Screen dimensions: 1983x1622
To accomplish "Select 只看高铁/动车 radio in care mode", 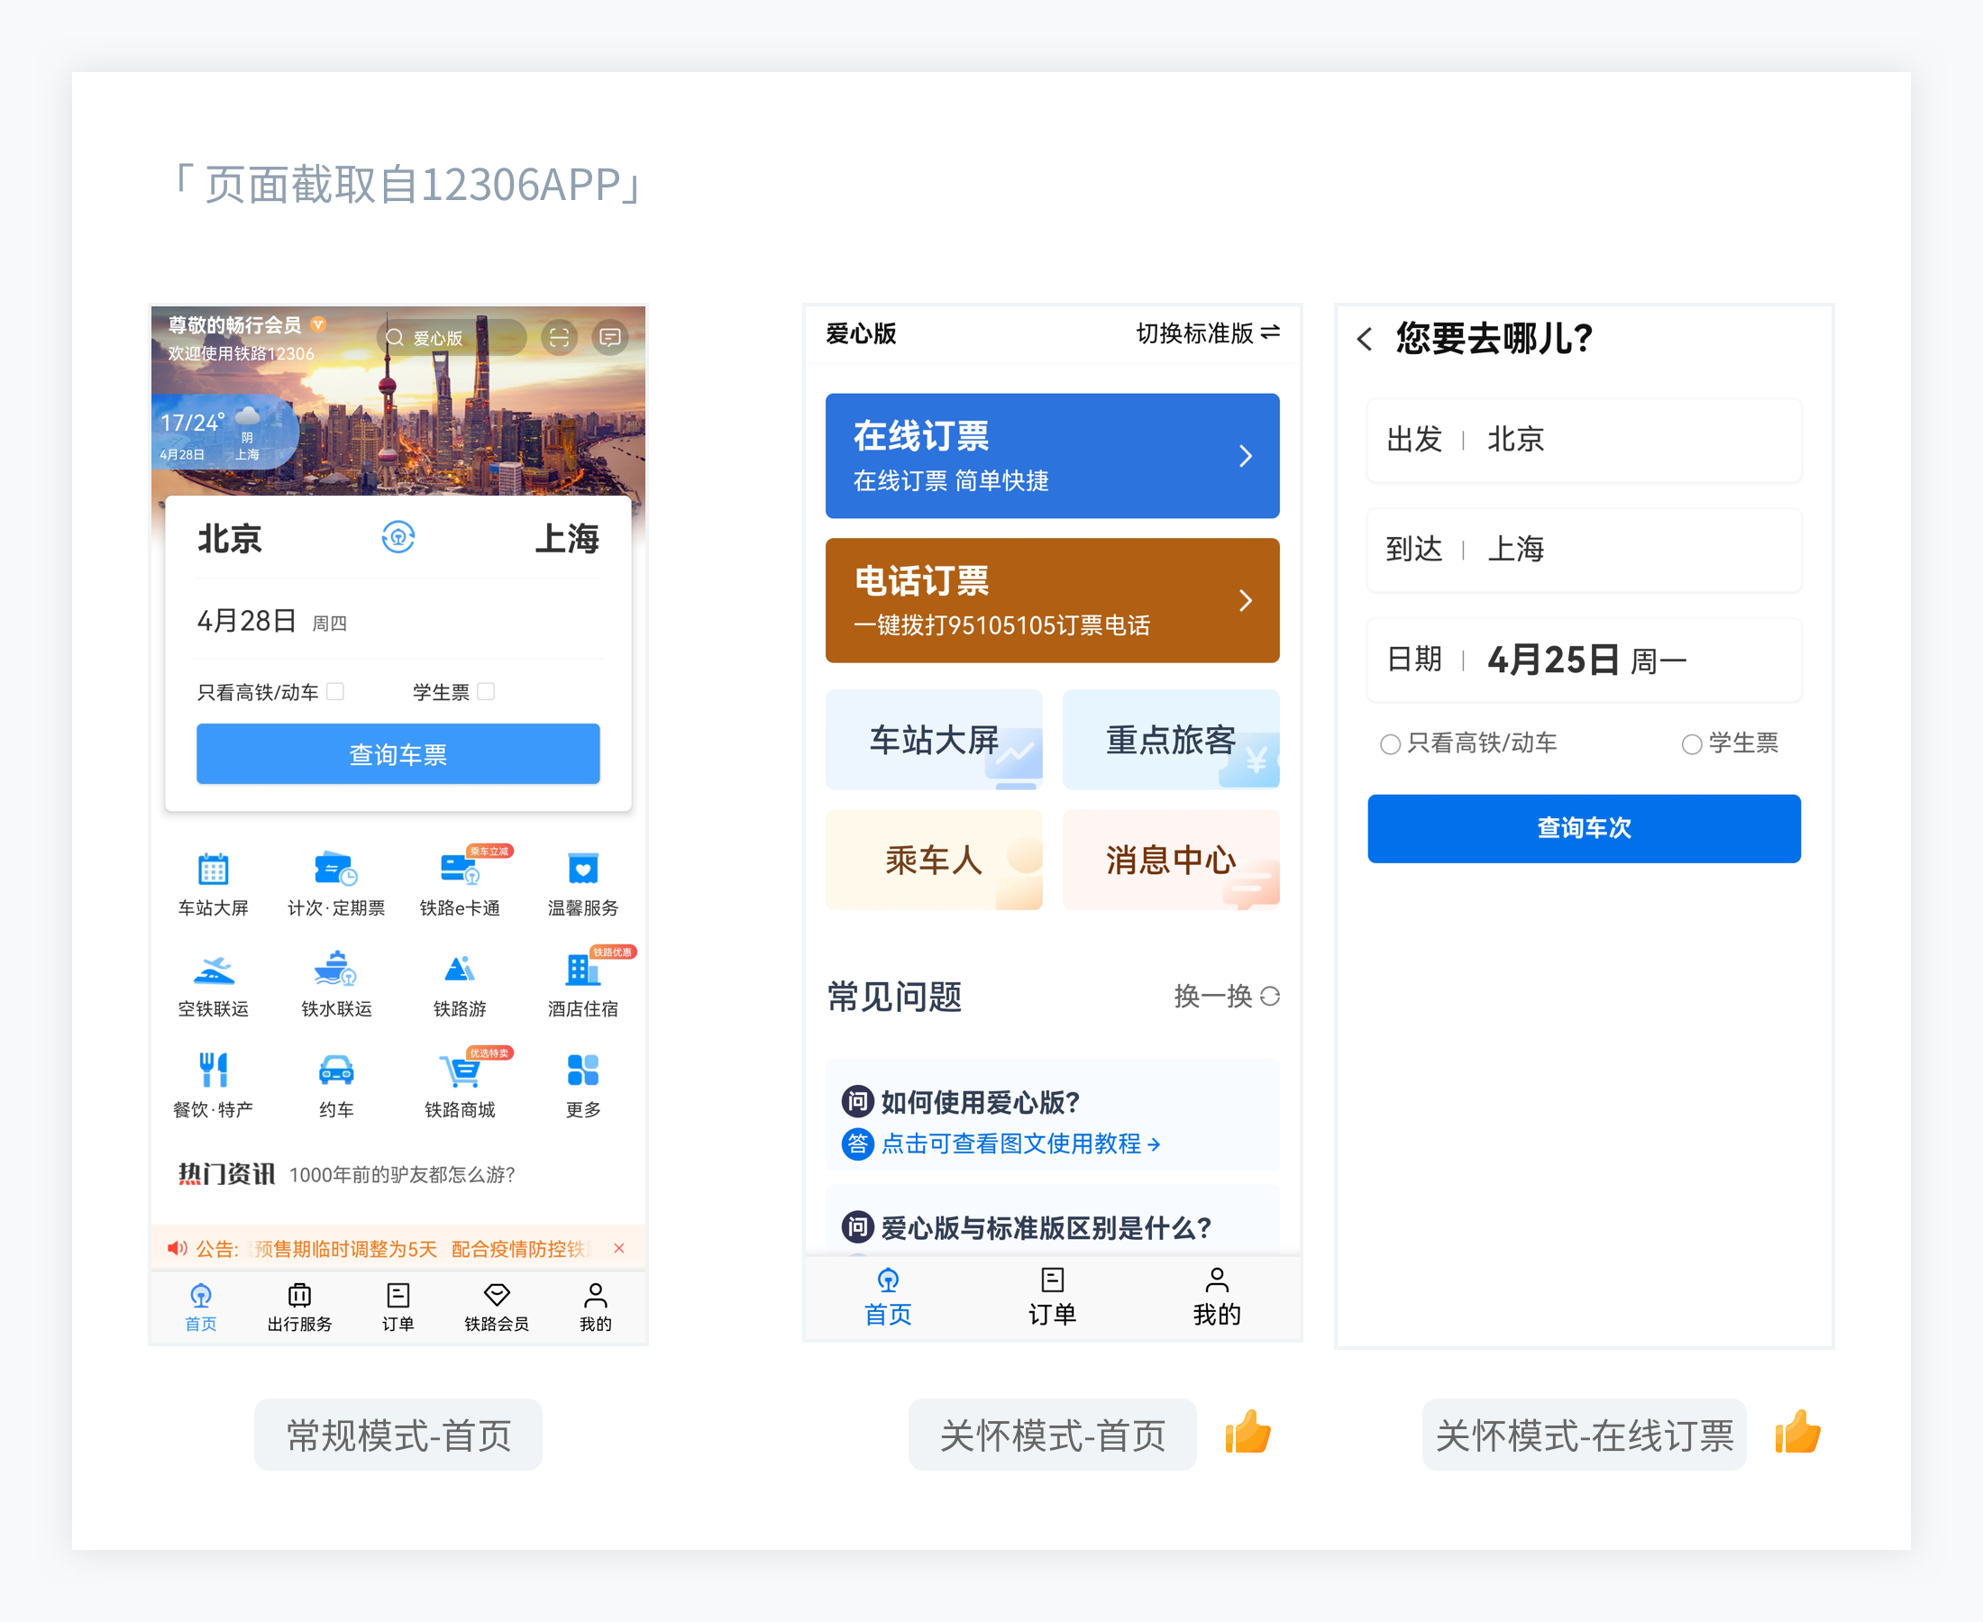I will (x=1391, y=743).
